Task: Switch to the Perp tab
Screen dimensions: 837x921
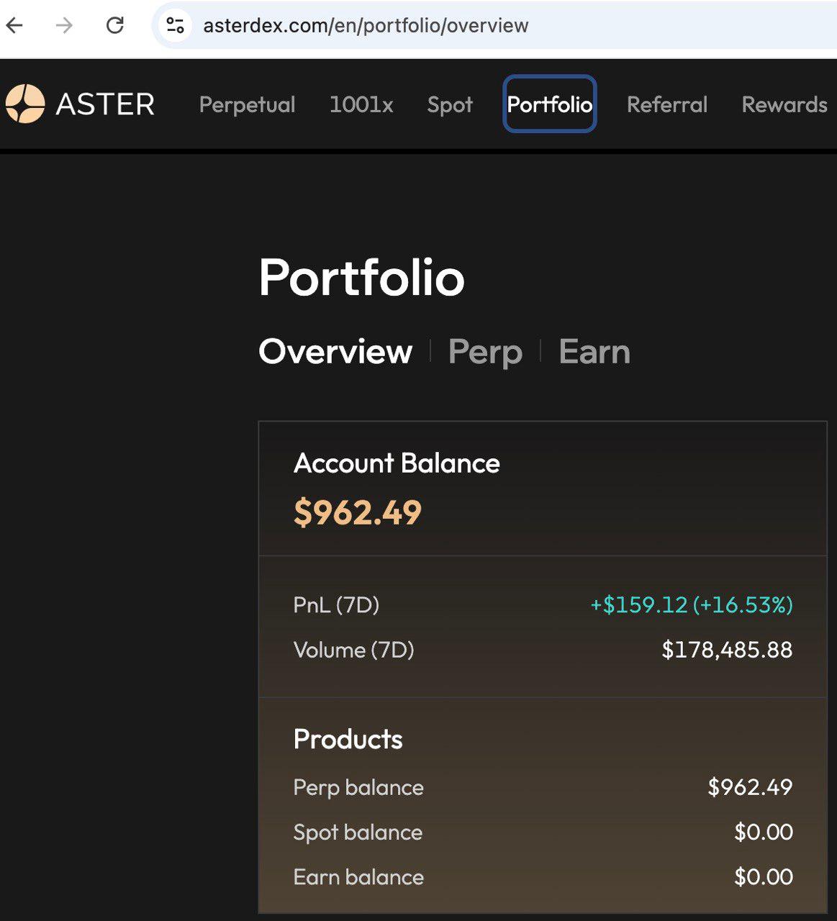Action: coord(485,352)
